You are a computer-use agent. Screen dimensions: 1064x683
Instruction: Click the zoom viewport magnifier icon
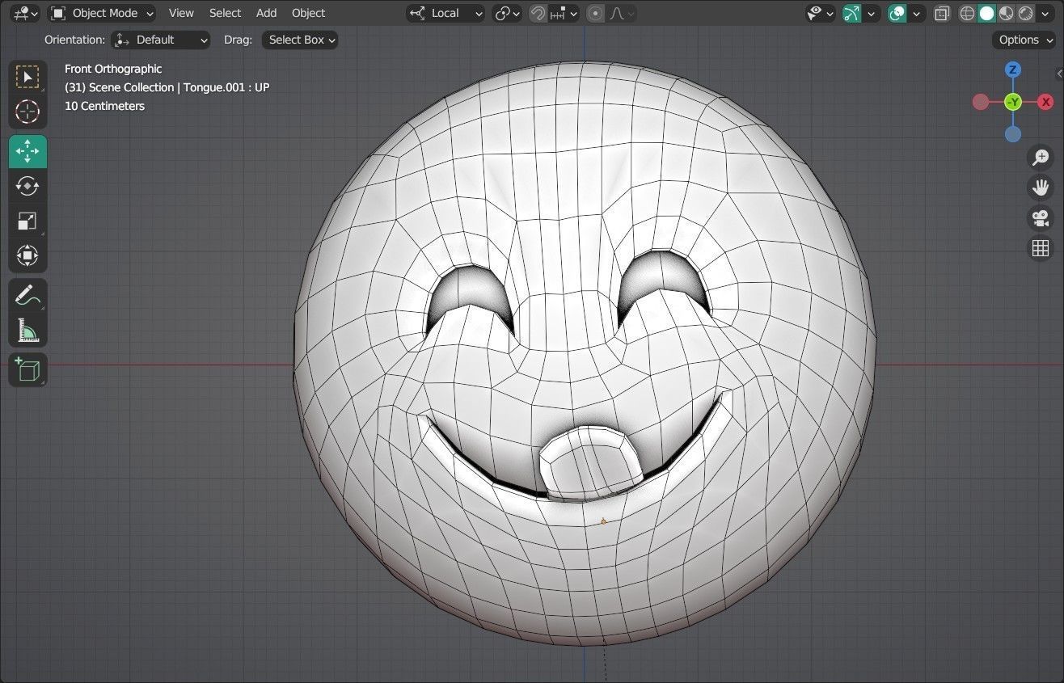1041,158
